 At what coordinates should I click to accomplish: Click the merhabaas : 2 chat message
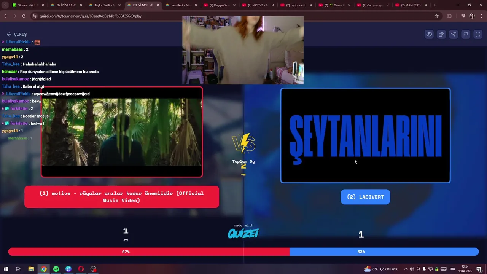[15, 49]
